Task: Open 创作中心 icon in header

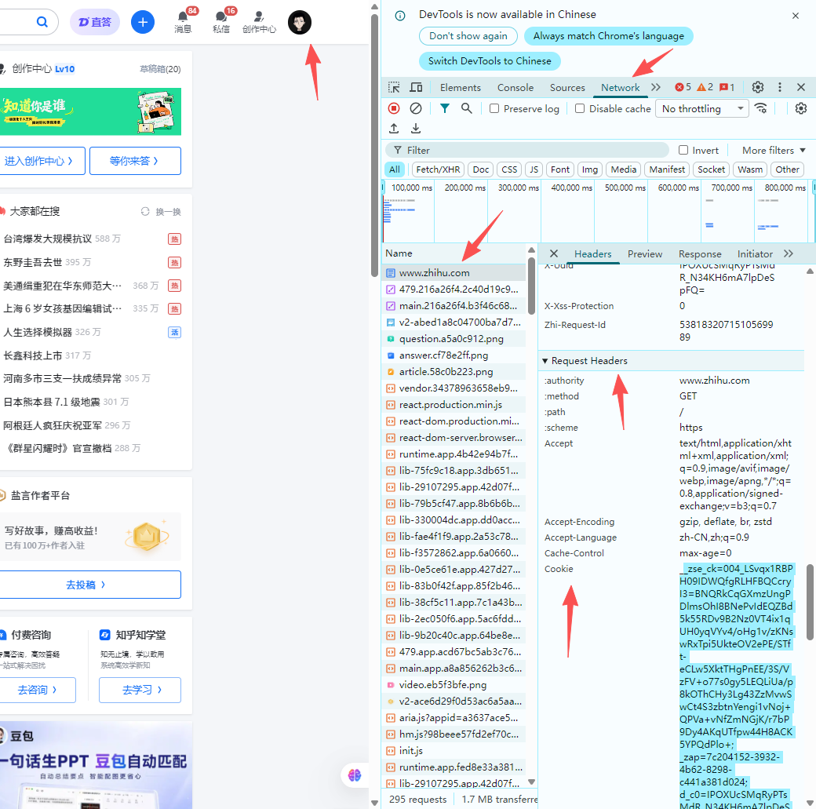Action: (259, 22)
